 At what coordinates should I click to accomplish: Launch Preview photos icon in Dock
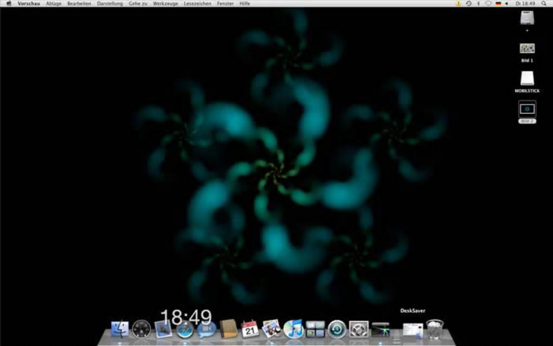pos(272,329)
